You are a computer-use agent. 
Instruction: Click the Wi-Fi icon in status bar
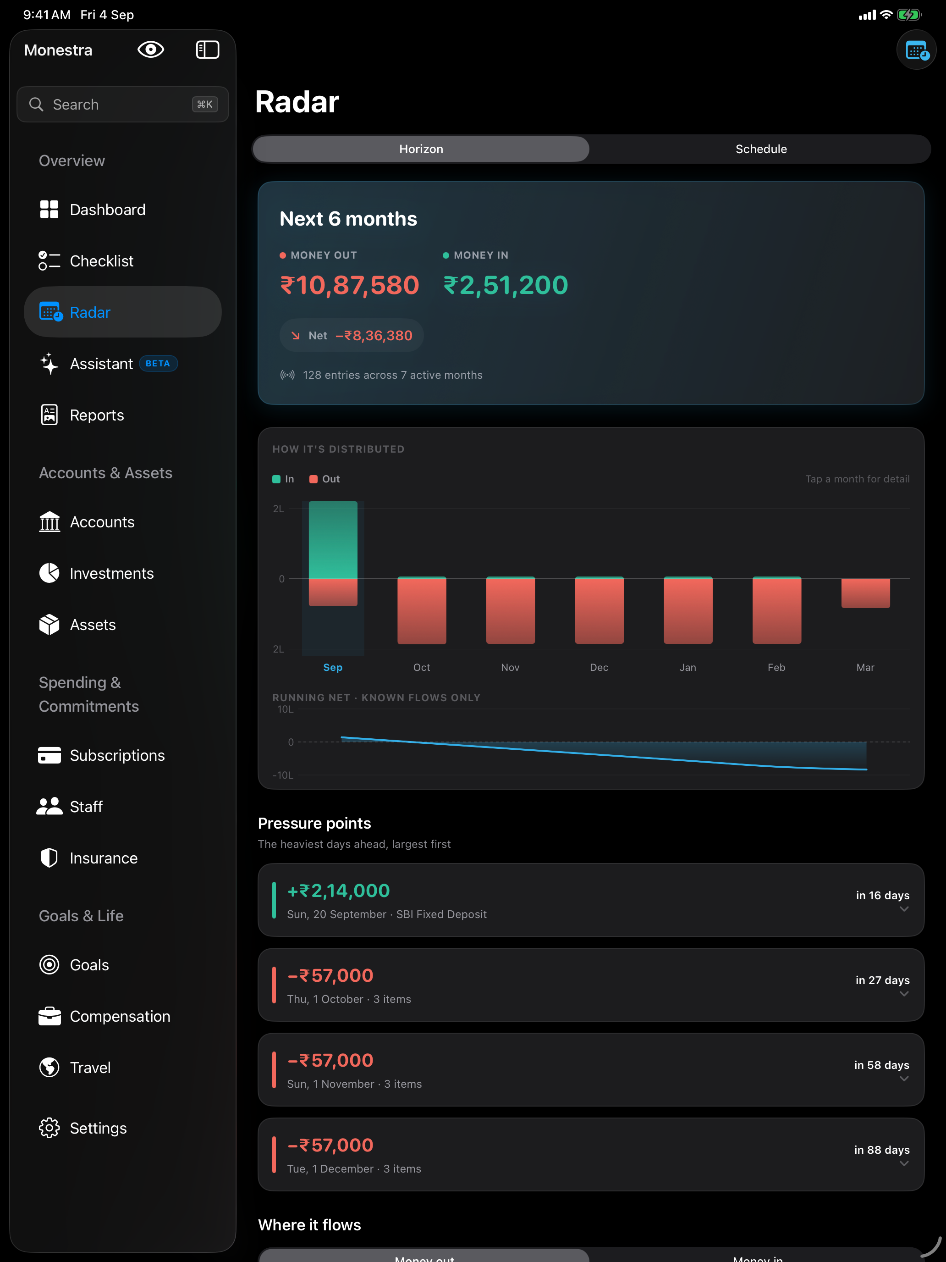click(x=886, y=15)
